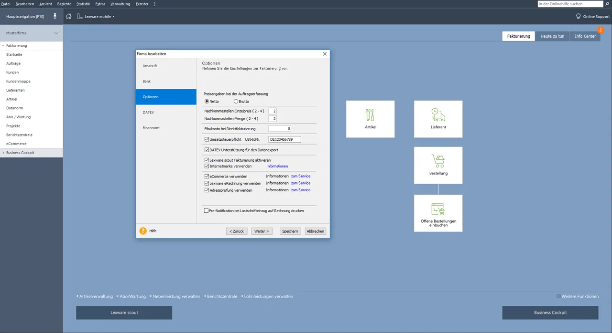Open the Ansicht menu

[x=46, y=4]
